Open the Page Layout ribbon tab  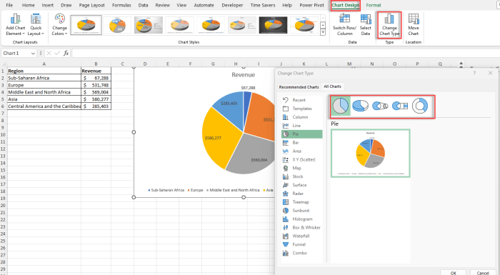pos(92,5)
